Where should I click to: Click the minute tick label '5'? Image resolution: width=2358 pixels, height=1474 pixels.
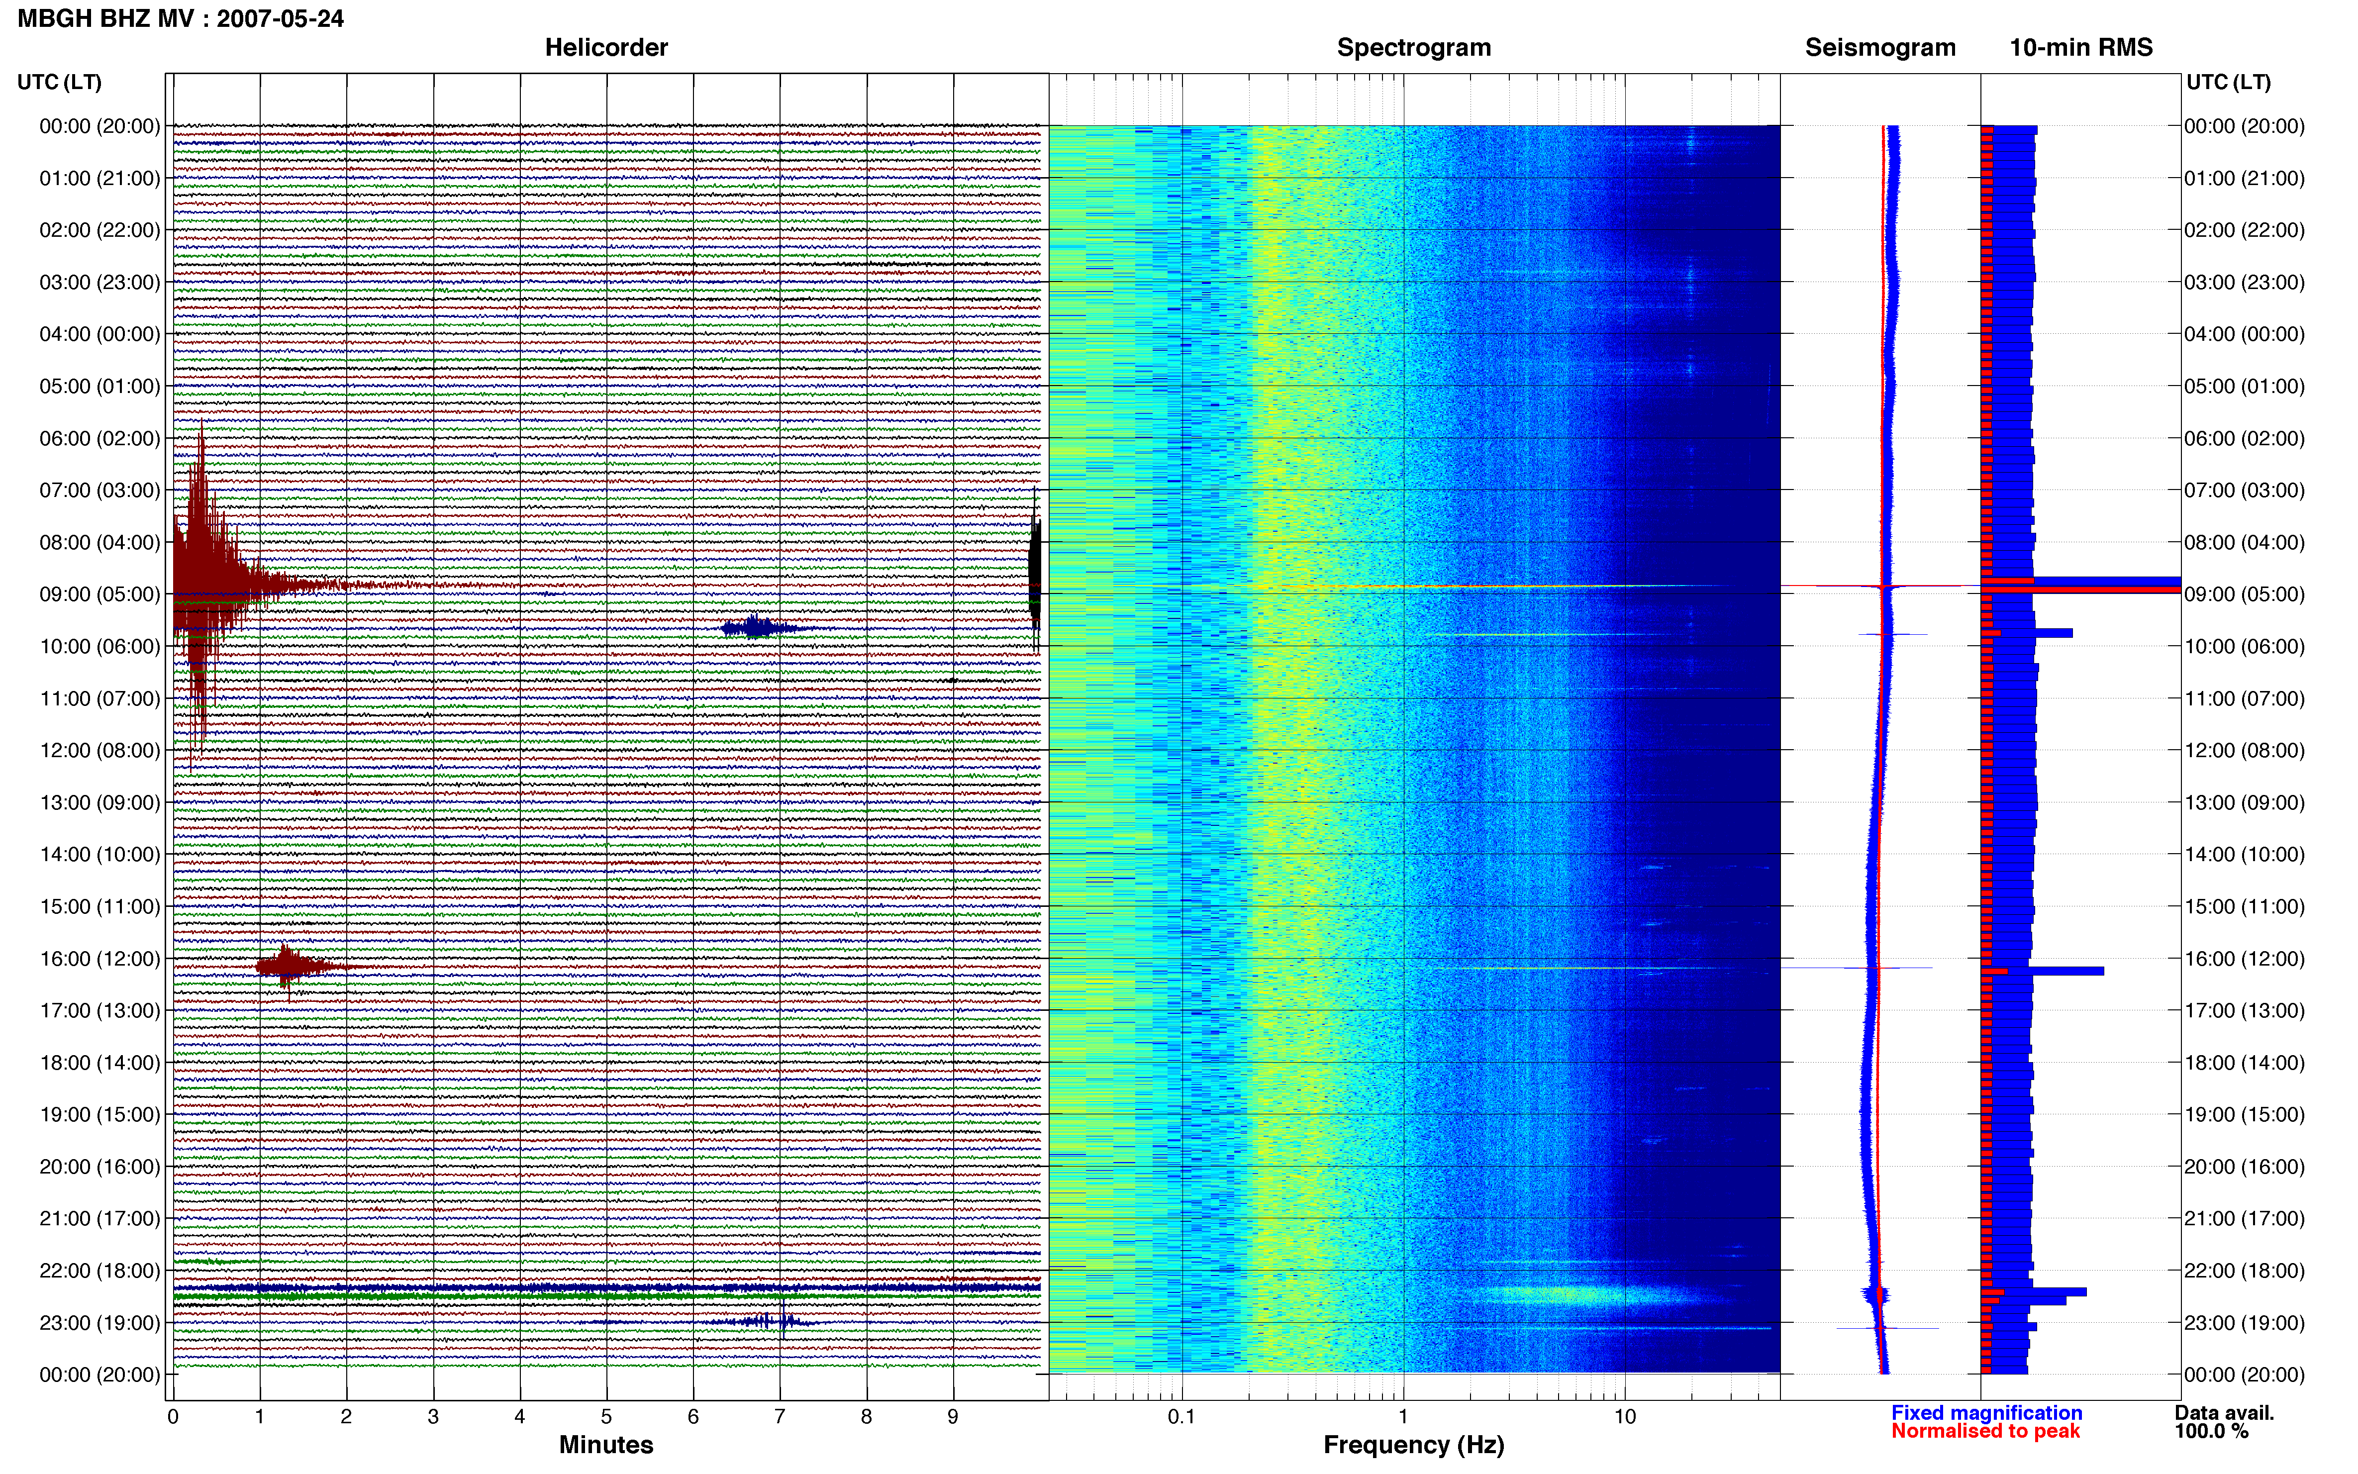(x=606, y=1416)
